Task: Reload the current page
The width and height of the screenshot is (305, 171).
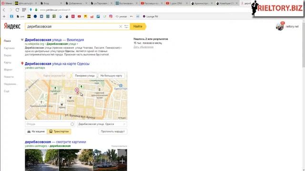Action: click(17, 10)
